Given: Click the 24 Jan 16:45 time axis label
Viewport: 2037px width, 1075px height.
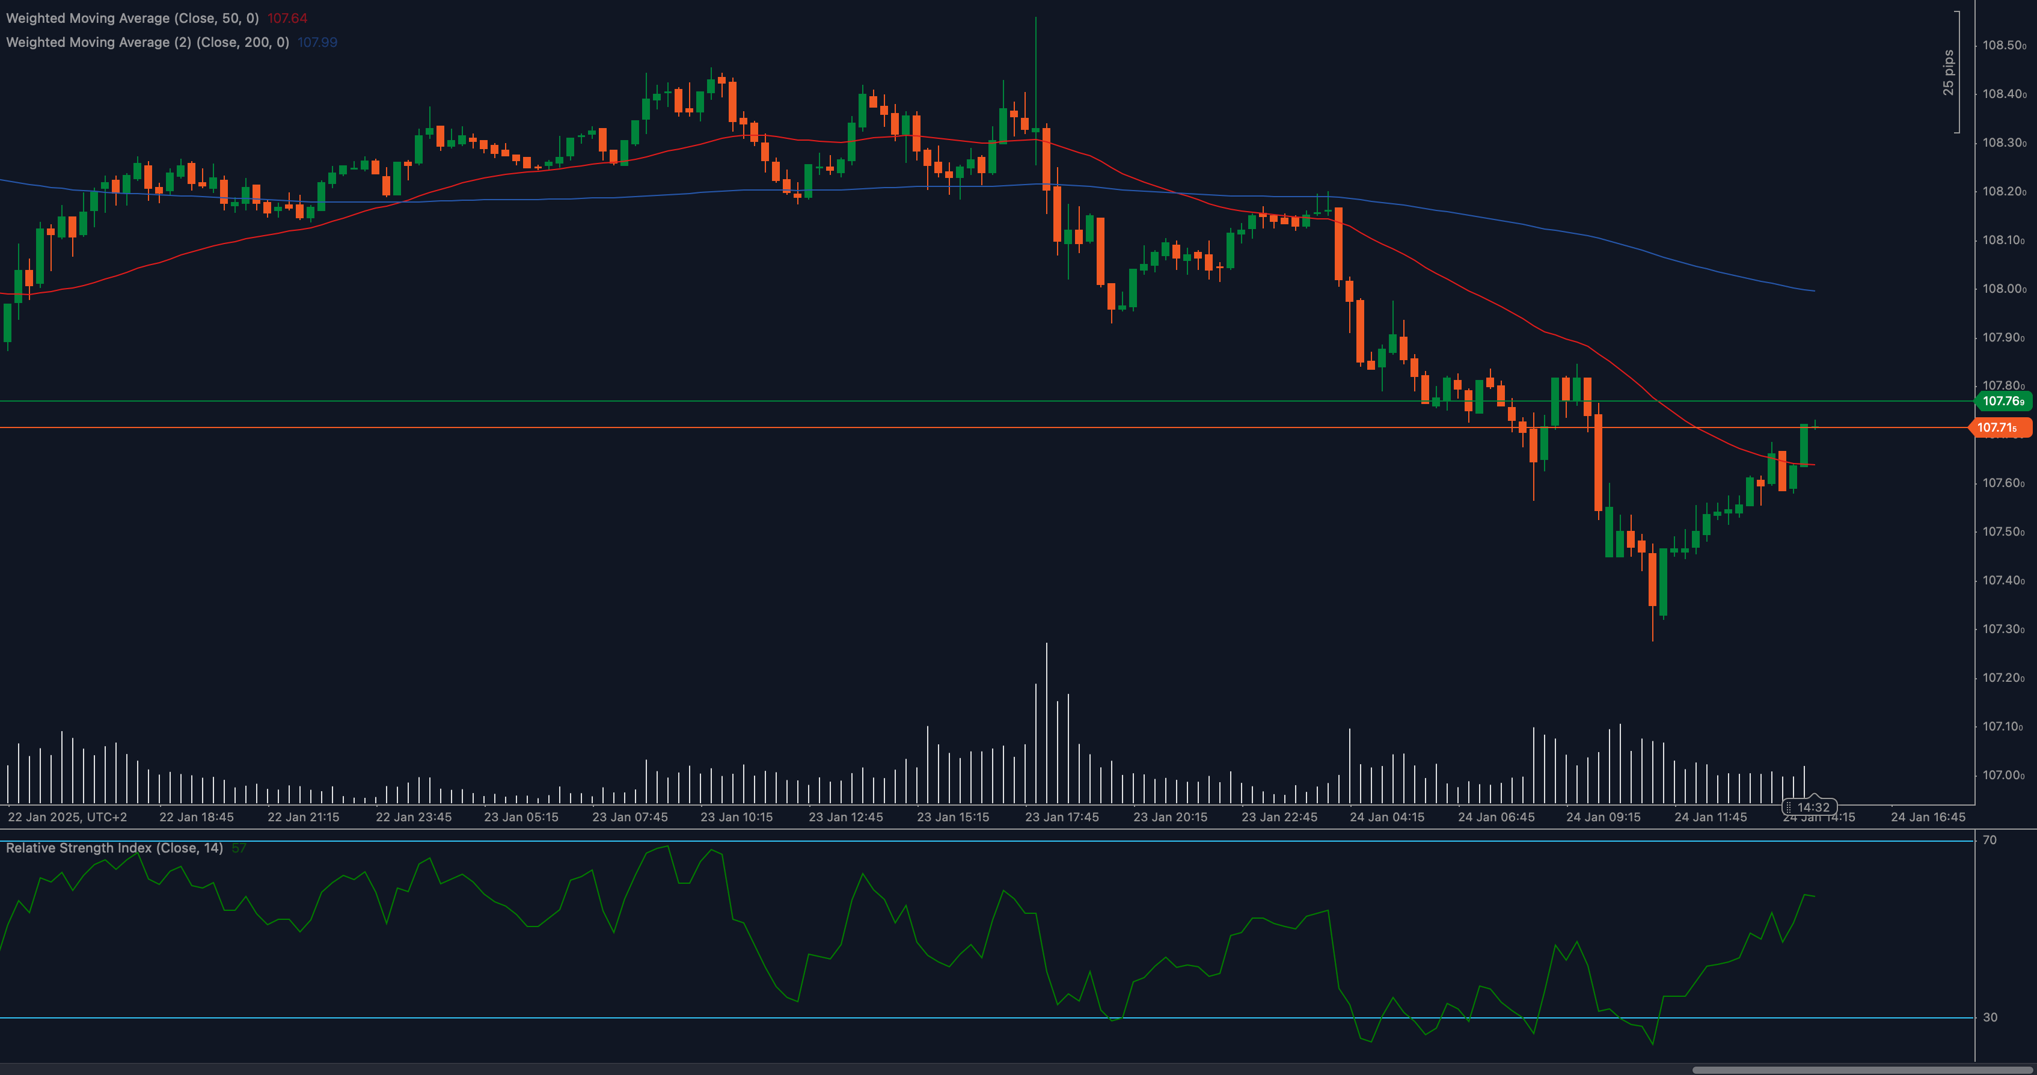Looking at the screenshot, I should click(x=1928, y=817).
